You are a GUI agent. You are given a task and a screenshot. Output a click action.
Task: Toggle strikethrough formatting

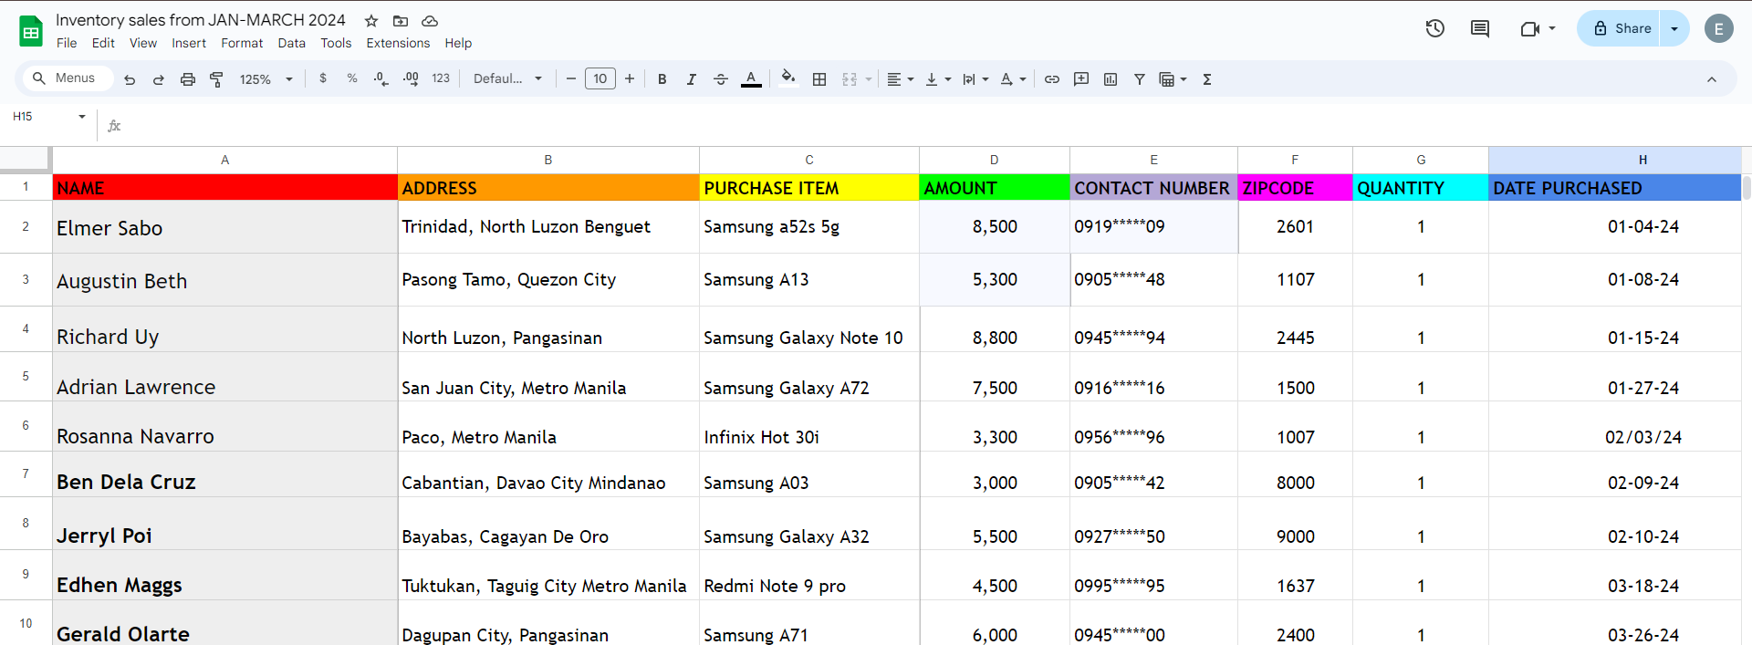tap(721, 79)
